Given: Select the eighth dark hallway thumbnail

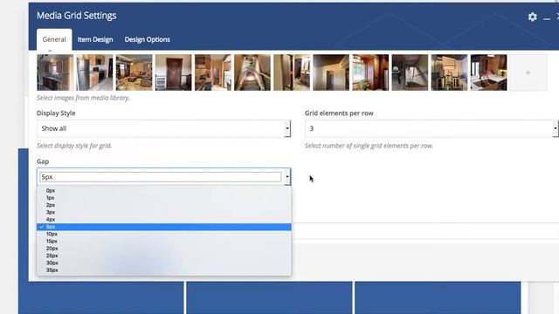Looking at the screenshot, I should (x=331, y=72).
